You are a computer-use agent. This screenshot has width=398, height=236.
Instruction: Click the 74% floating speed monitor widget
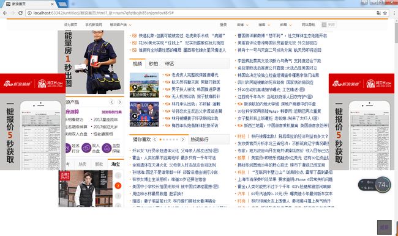(x=375, y=185)
